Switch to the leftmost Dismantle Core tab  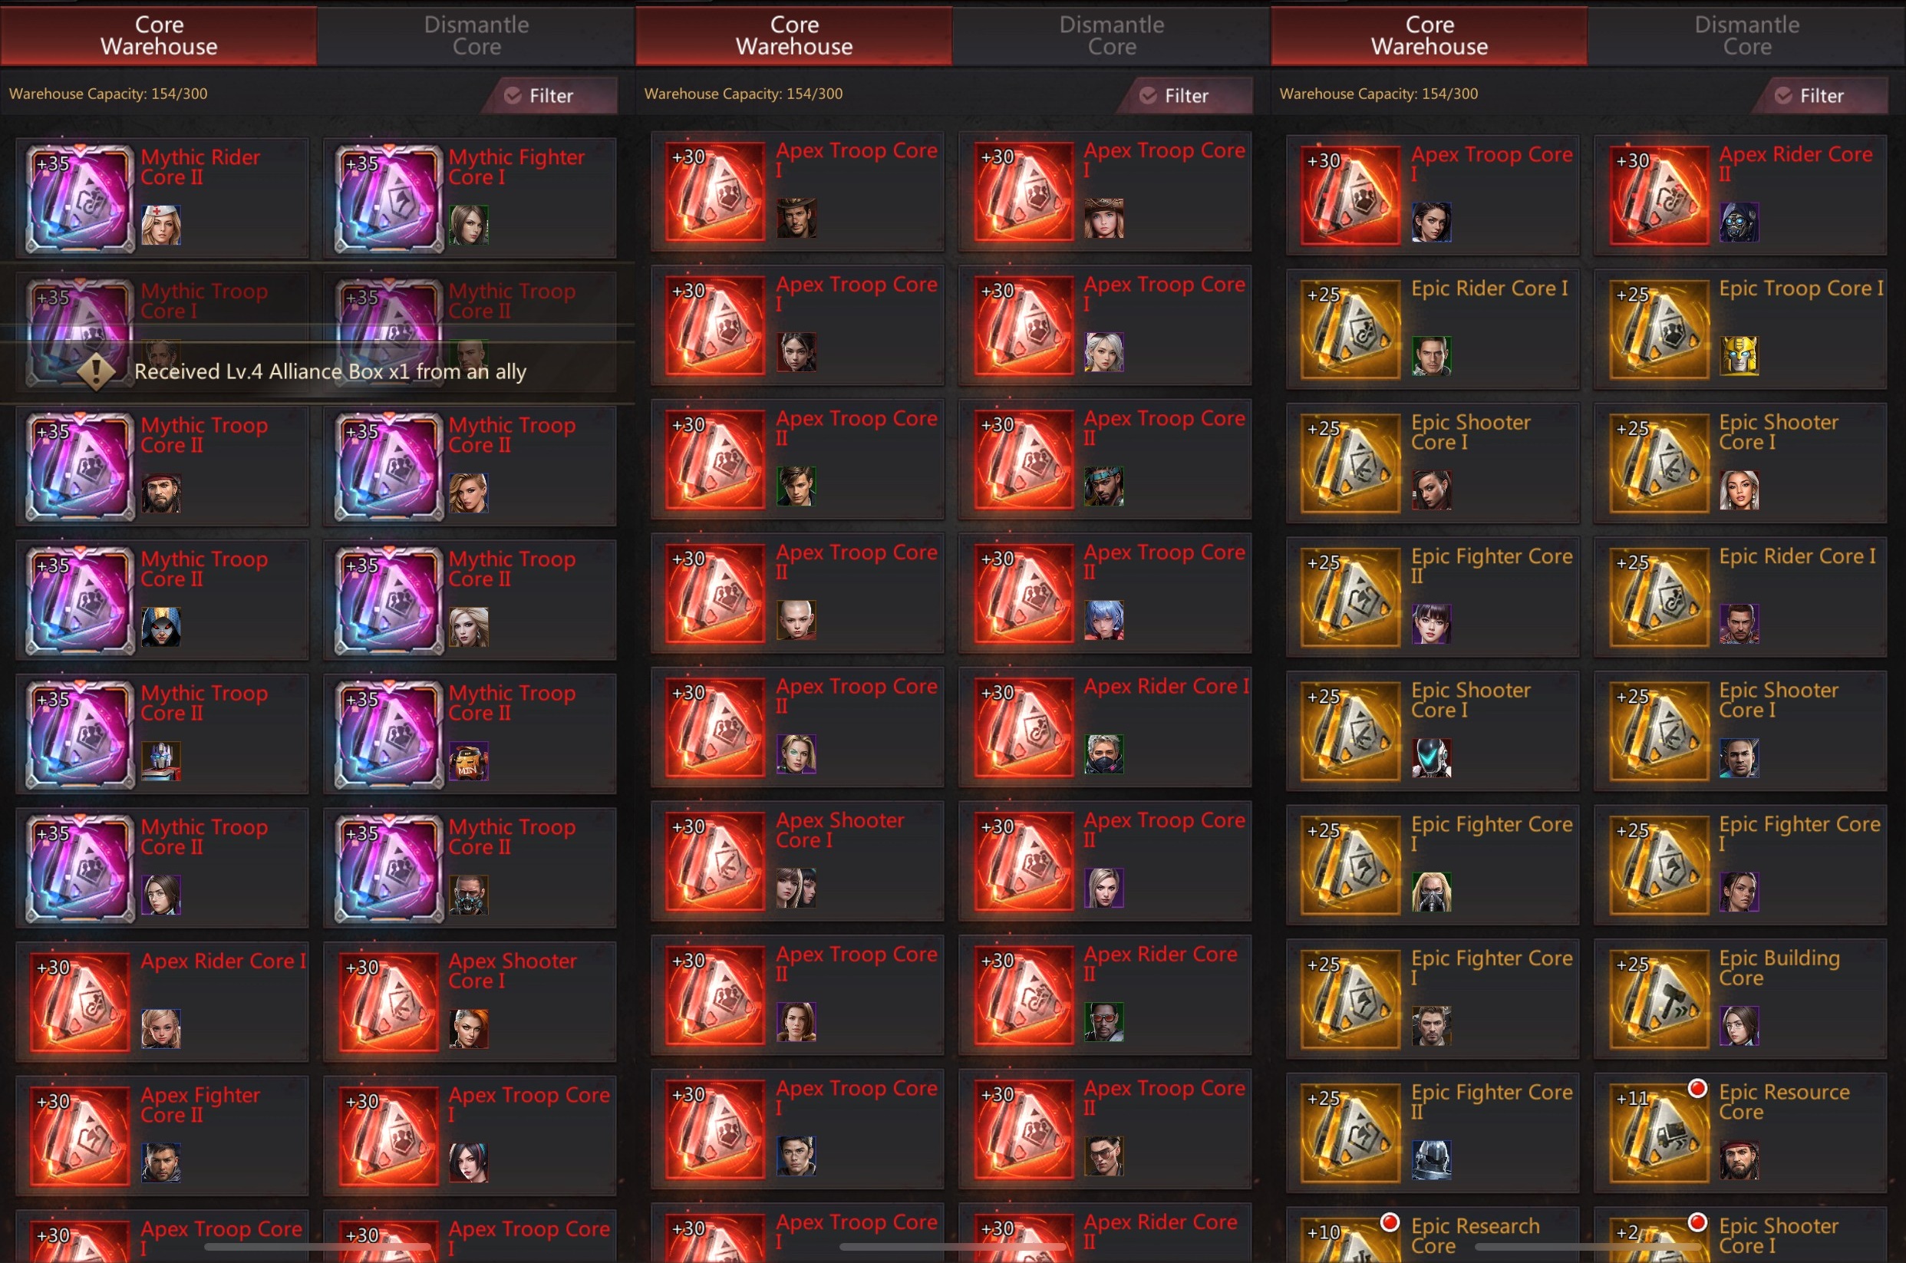[x=476, y=35]
